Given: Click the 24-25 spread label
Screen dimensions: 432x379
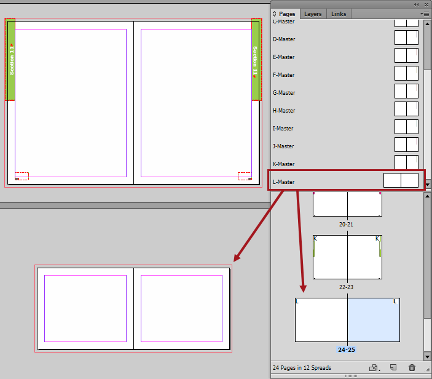Looking at the screenshot, I should coord(347,349).
